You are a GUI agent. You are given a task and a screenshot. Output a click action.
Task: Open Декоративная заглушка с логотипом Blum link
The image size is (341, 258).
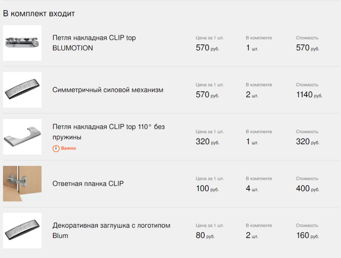point(111,230)
